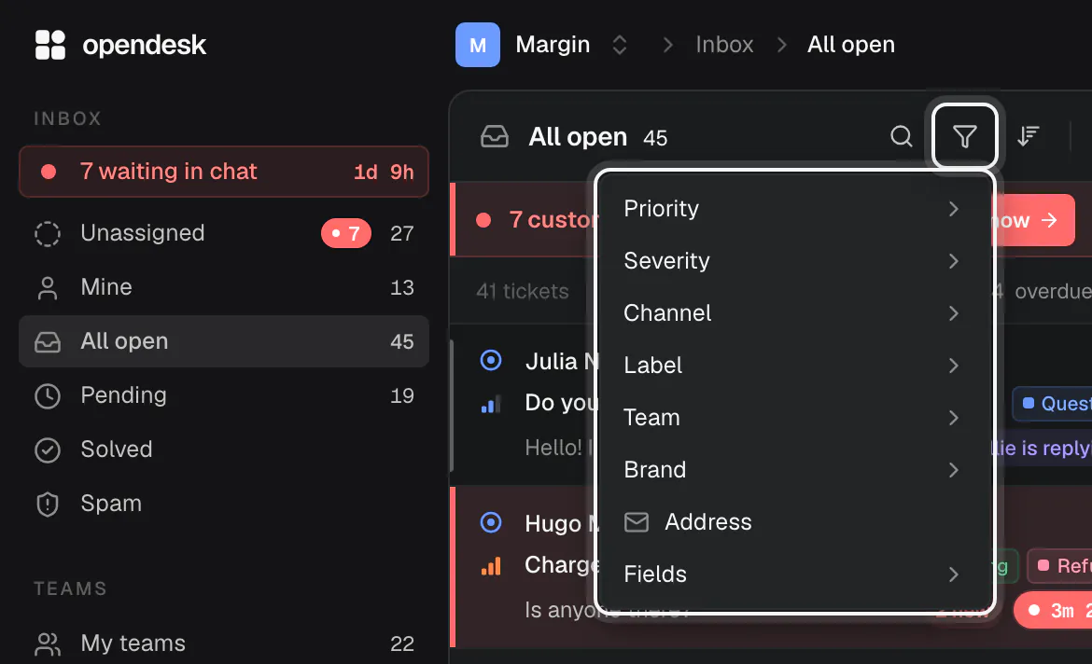Click the blue priority bars icon on Julia's ticket
Image resolution: width=1092 pixels, height=664 pixels.
pyautogui.click(x=491, y=404)
